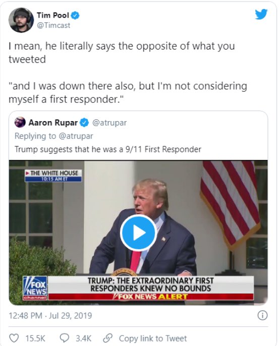The height and width of the screenshot is (346, 280).
Task: Click the 3.4K replies count
Action: pyautogui.click(x=83, y=338)
